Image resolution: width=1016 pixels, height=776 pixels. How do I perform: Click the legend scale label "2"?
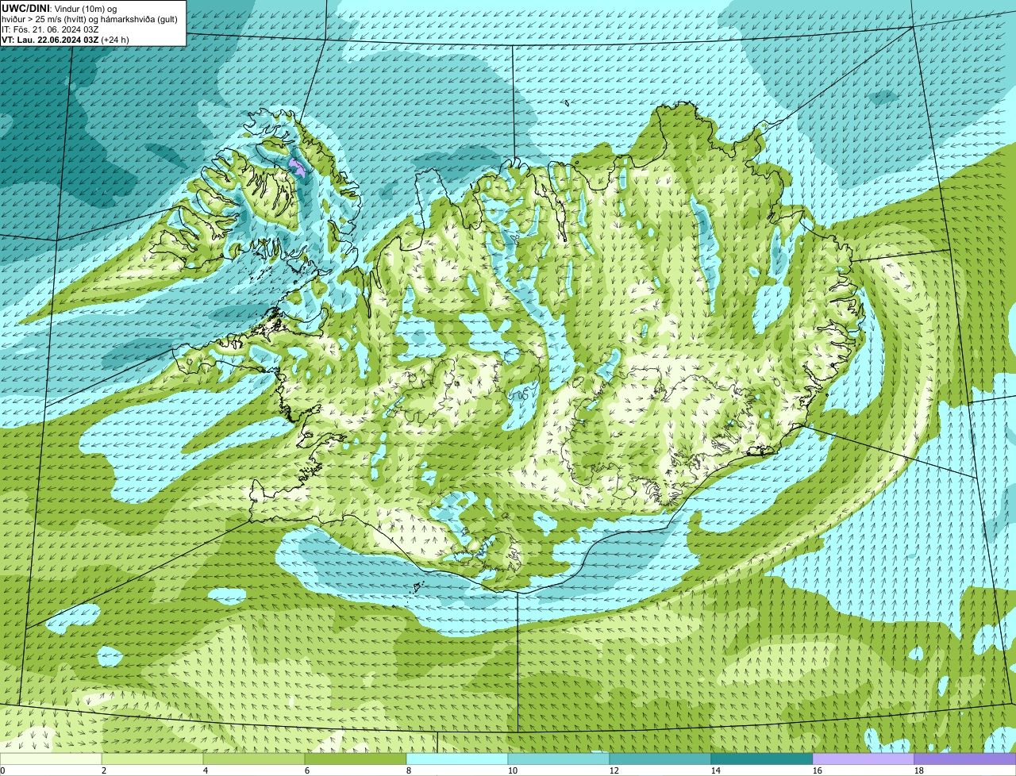click(104, 770)
